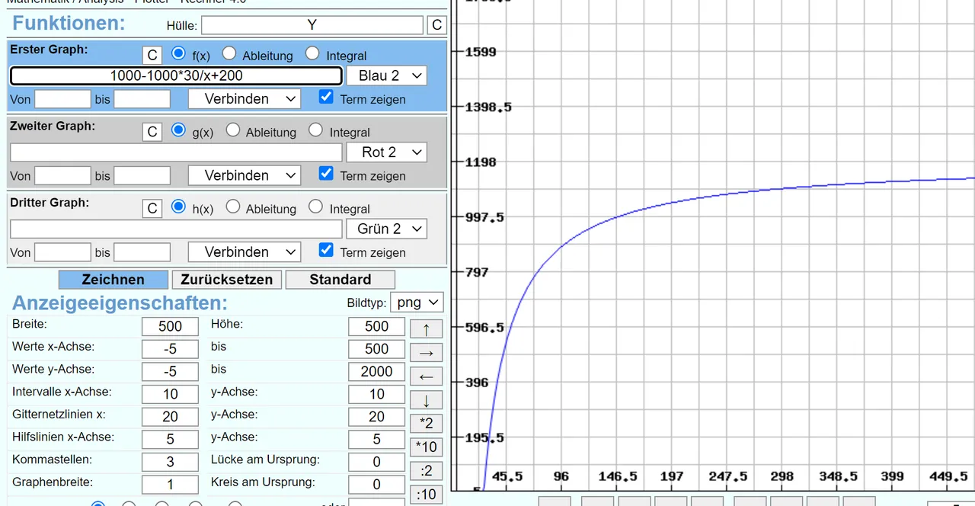Screen dimensions: 975x506
Task: Edit Werte x-Achse bis field 500
Action: coord(377,349)
